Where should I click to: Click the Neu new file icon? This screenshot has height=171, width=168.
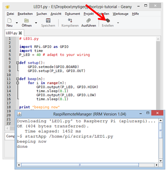pos(10,21)
